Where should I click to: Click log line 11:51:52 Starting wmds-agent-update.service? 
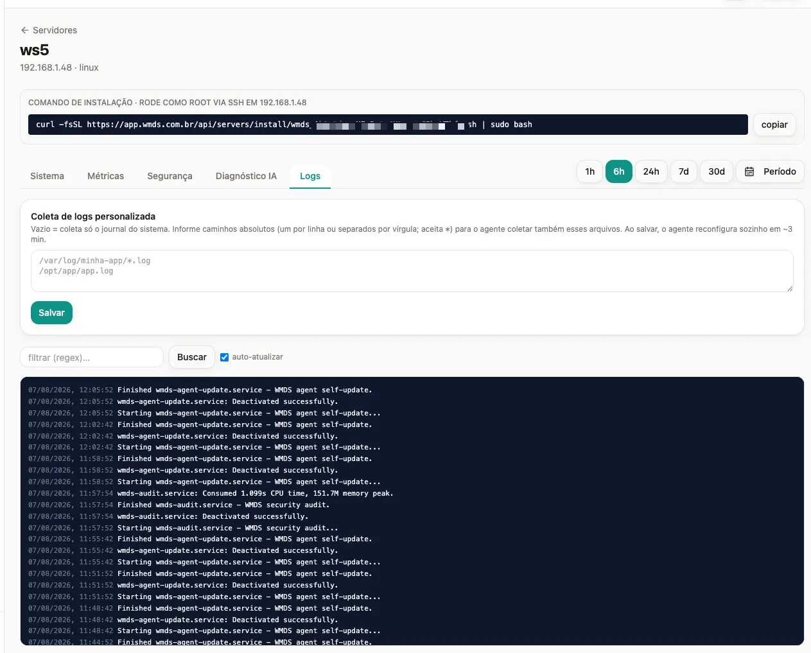click(204, 596)
